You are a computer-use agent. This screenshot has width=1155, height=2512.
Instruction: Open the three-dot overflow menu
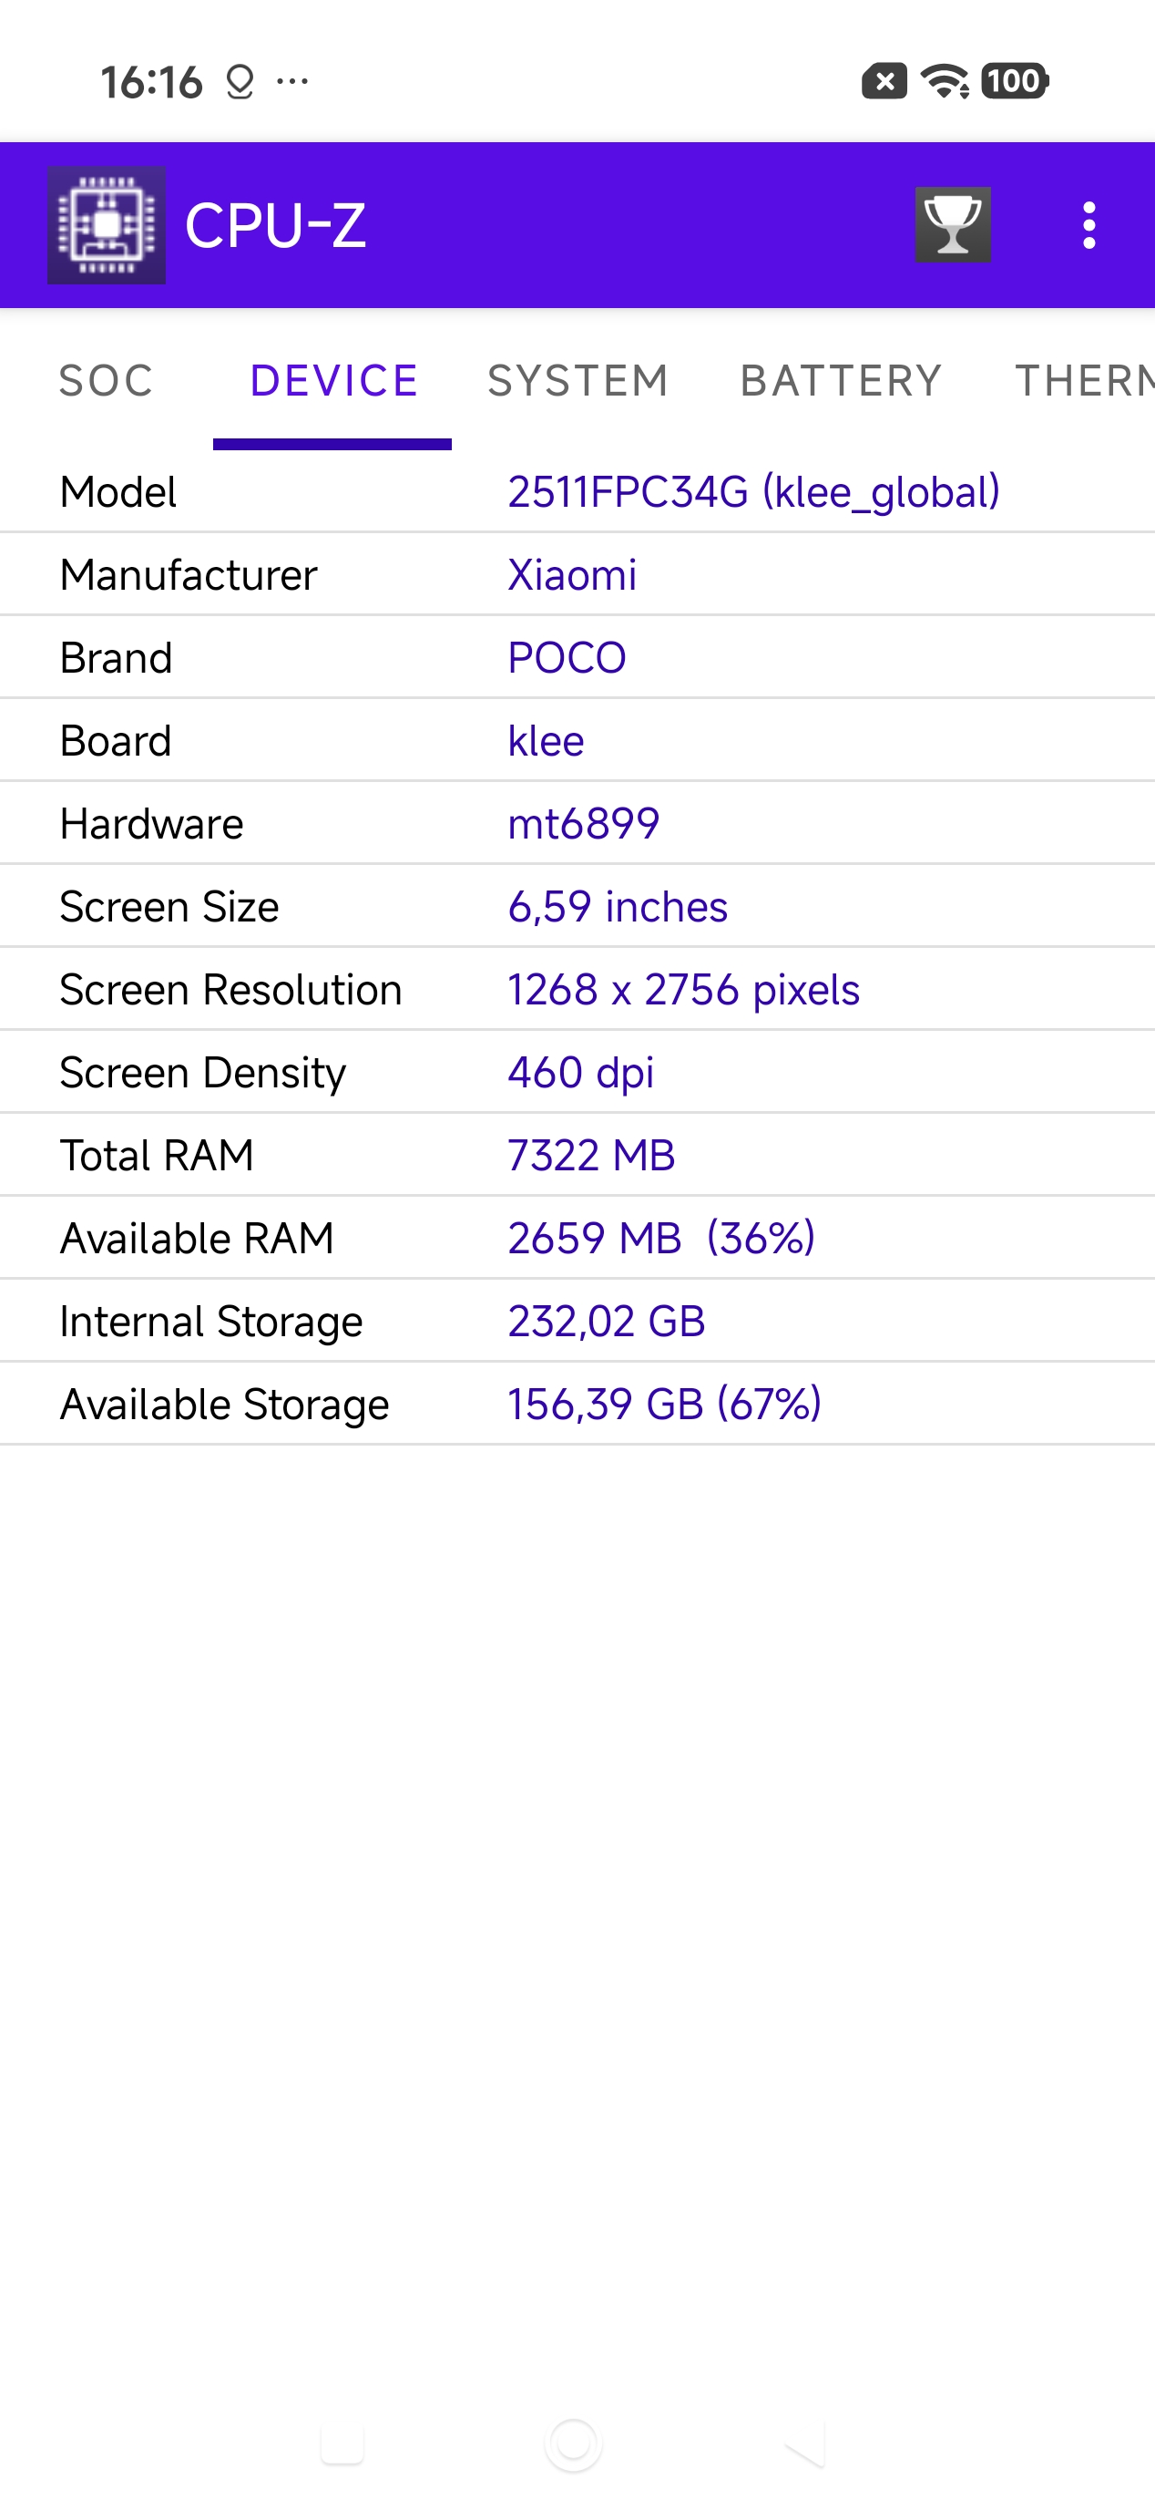point(1089,225)
